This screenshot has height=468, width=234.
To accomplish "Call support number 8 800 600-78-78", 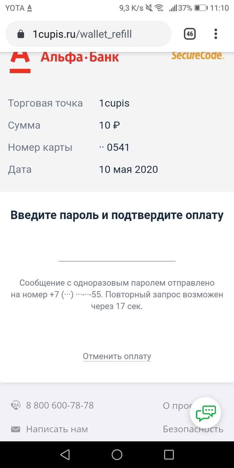I will (x=60, y=405).
